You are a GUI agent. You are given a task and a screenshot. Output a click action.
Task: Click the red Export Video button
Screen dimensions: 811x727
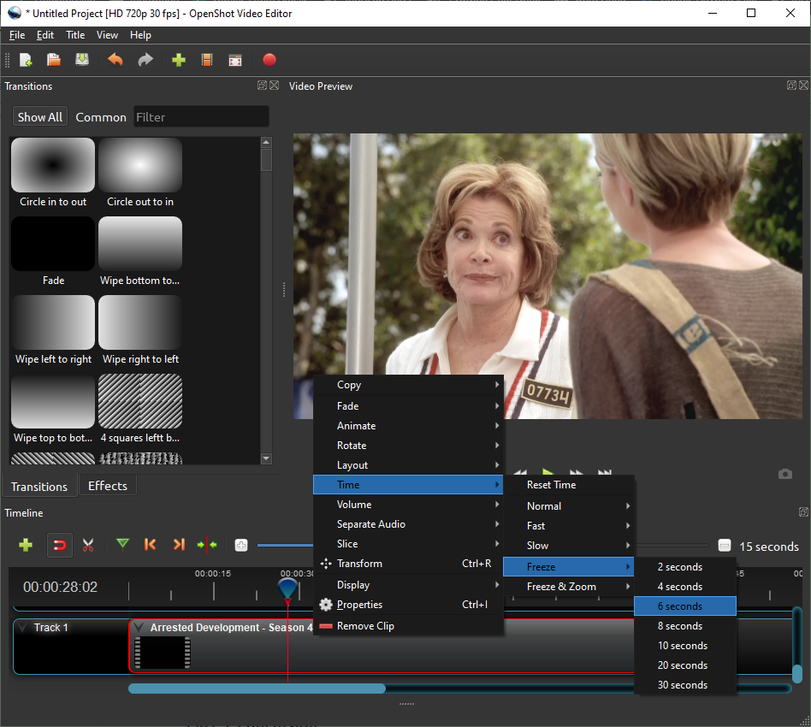tap(269, 60)
